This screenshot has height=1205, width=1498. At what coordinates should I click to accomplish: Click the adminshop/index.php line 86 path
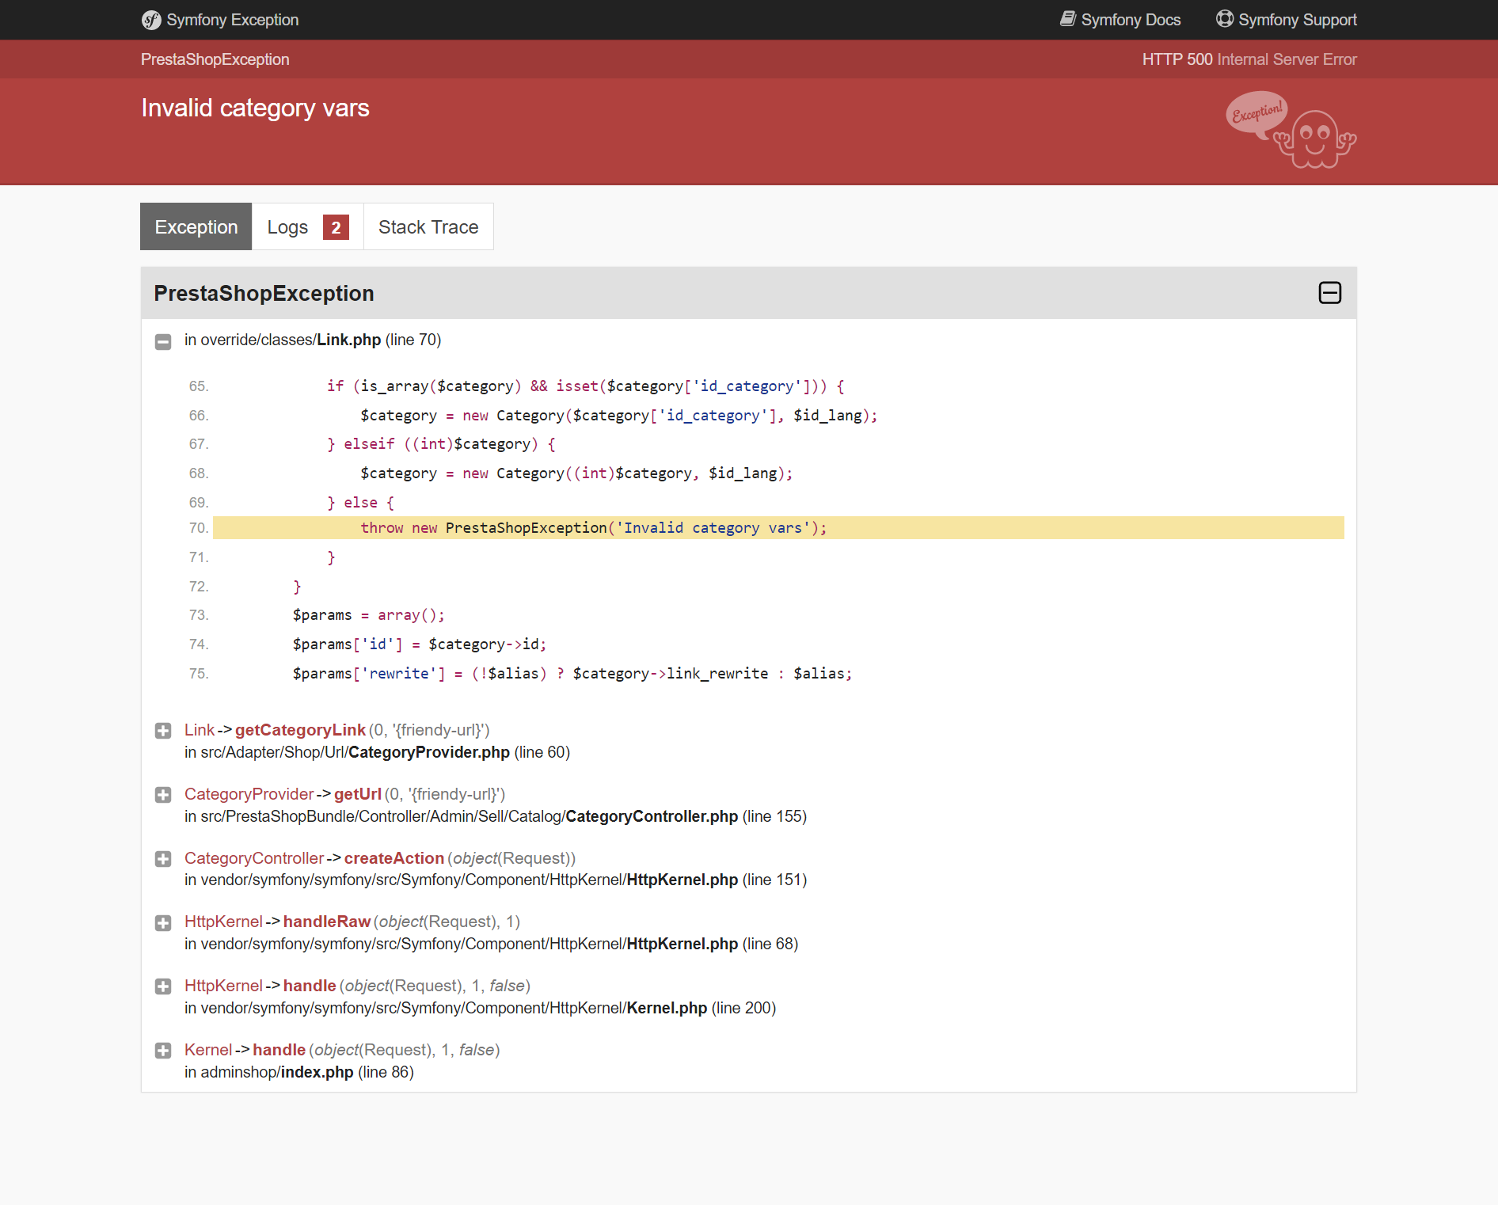(x=299, y=1072)
